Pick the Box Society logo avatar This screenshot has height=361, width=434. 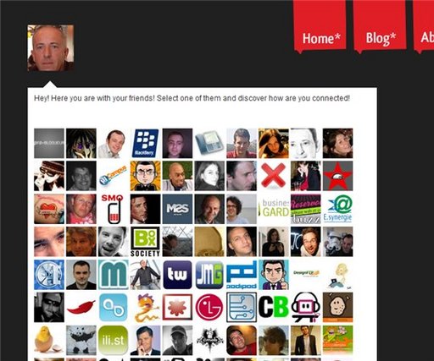coord(145,242)
